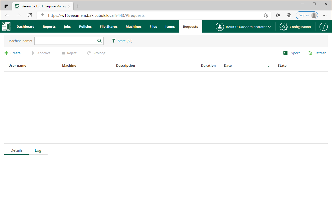Switch to the Dashboard tab
This screenshot has width=332, height=224.
25,26
